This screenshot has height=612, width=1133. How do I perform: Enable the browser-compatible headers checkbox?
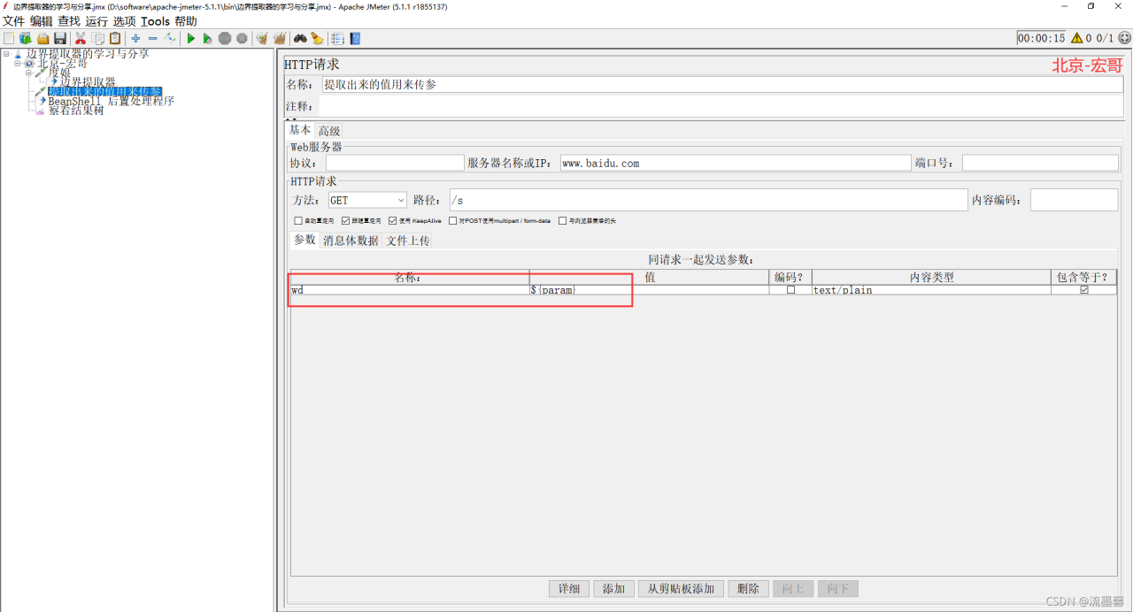coord(563,220)
